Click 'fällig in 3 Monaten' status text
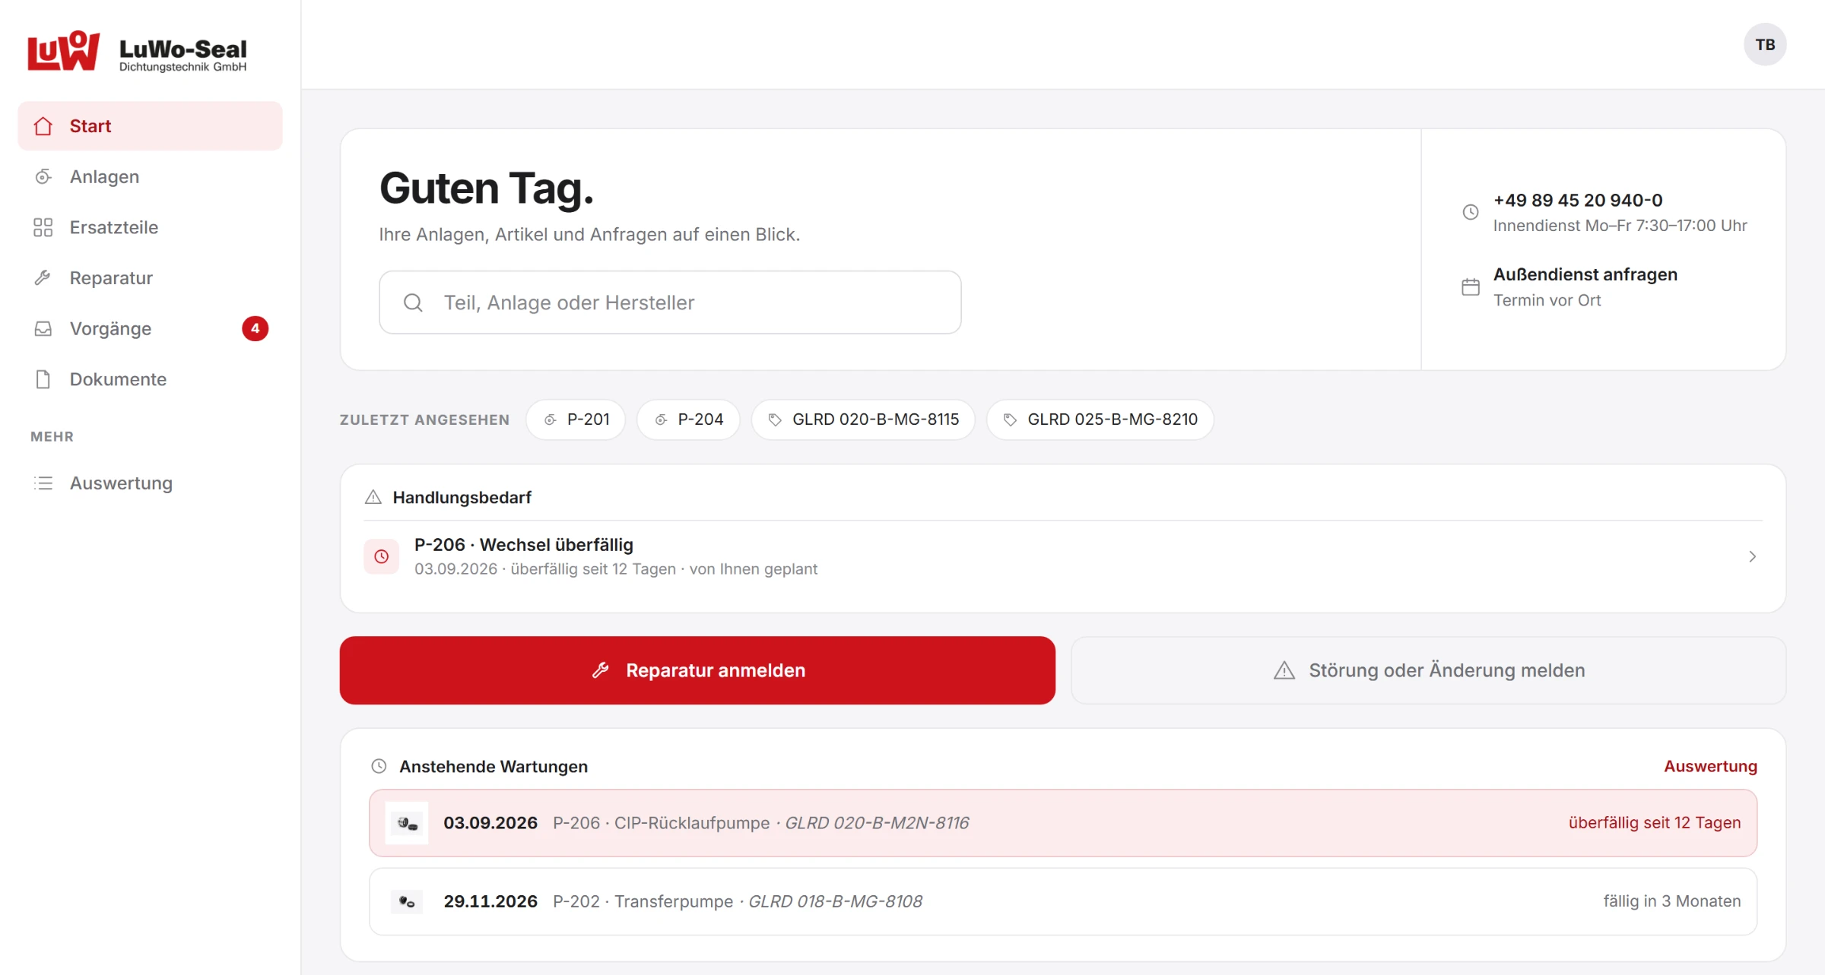Viewport: 1825px width, 975px height. [x=1672, y=901]
